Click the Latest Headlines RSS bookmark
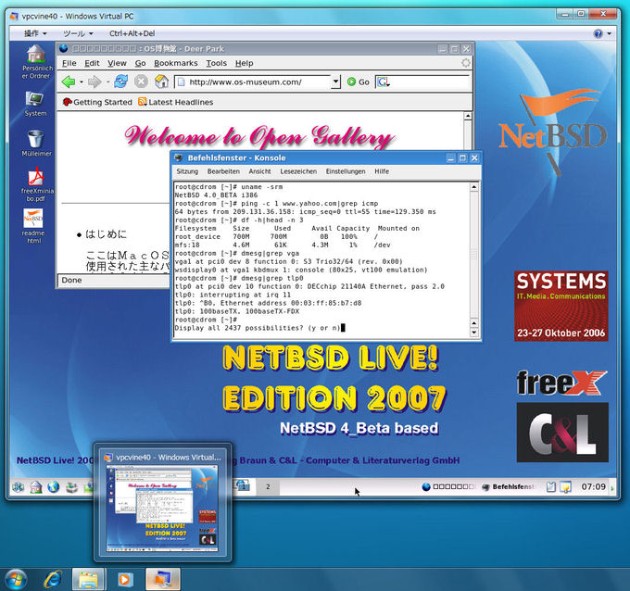 [176, 102]
